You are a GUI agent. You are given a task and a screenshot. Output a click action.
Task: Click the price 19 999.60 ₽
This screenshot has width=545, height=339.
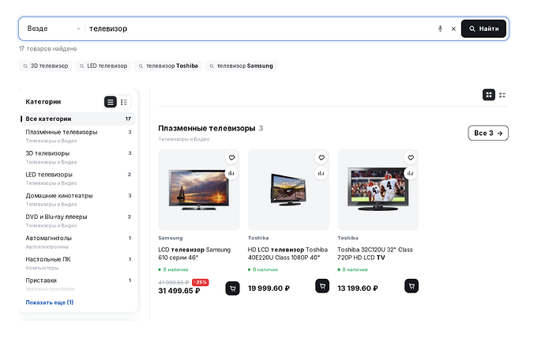point(269,288)
